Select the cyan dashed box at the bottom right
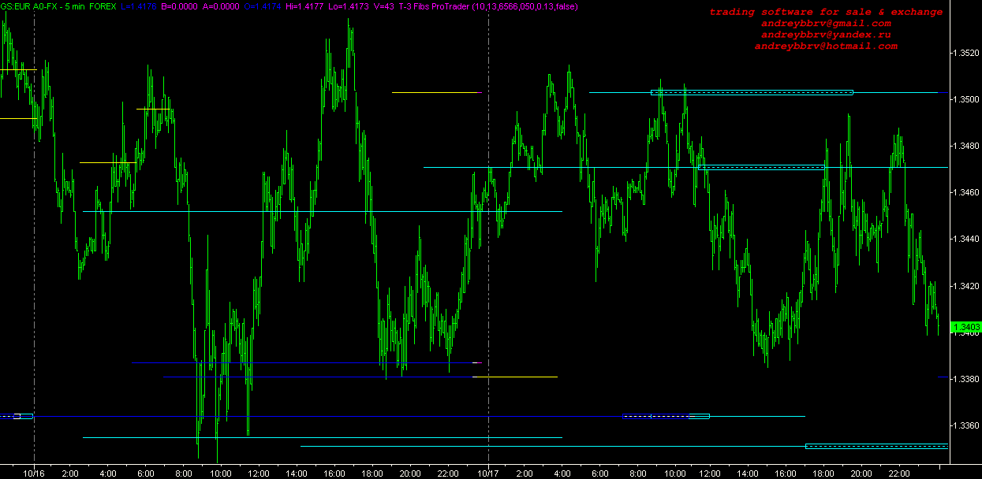Viewport: 982px width, 479px height. point(876,446)
